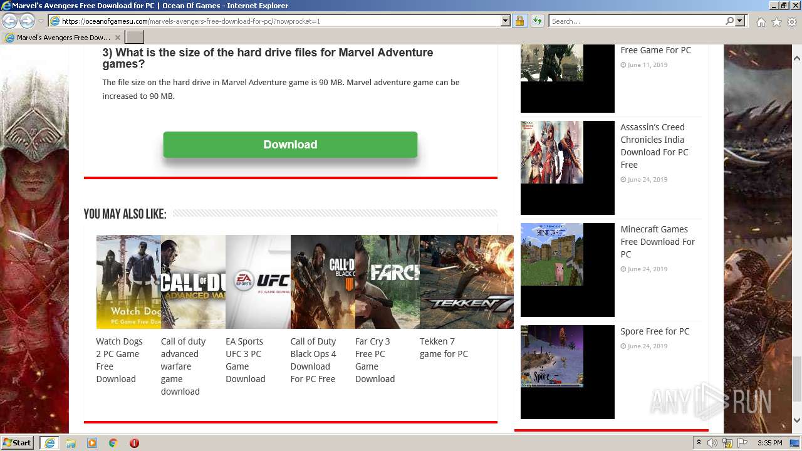Image resolution: width=802 pixels, height=451 pixels.
Task: Click inside the Search box
Action: coord(637,21)
